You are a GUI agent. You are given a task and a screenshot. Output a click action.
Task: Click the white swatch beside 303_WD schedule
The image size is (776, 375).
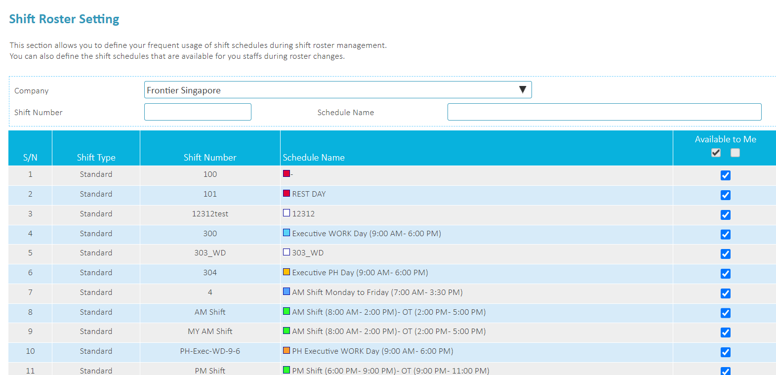(x=286, y=252)
